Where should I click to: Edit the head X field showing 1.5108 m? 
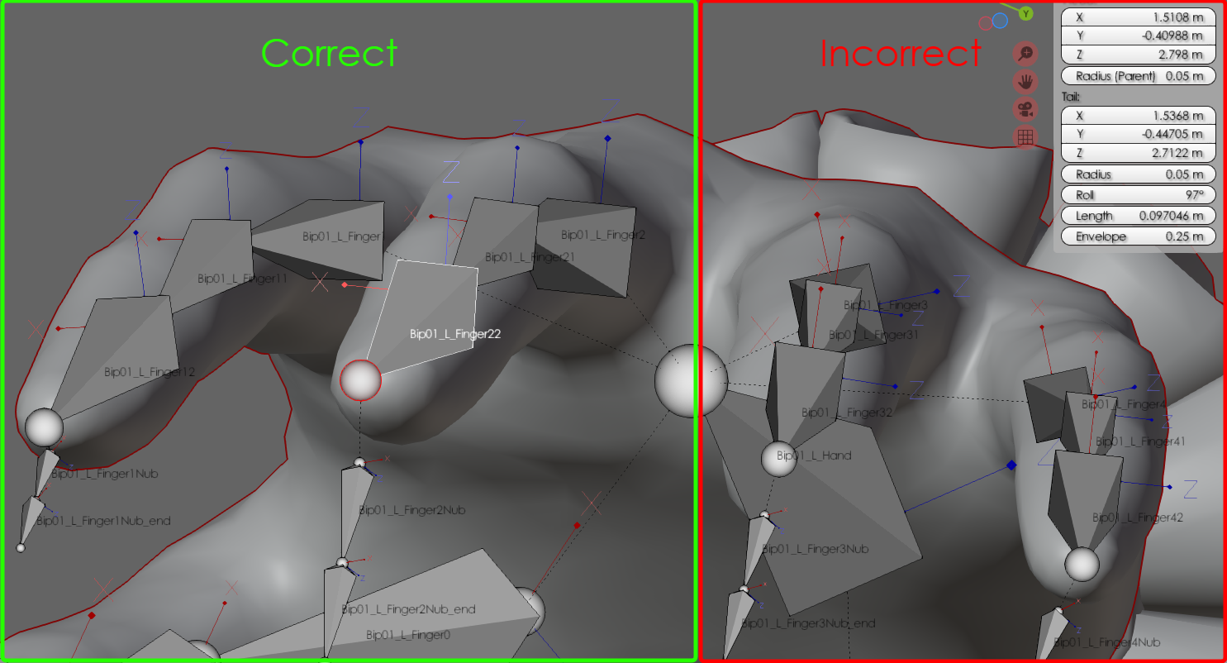tap(1139, 17)
